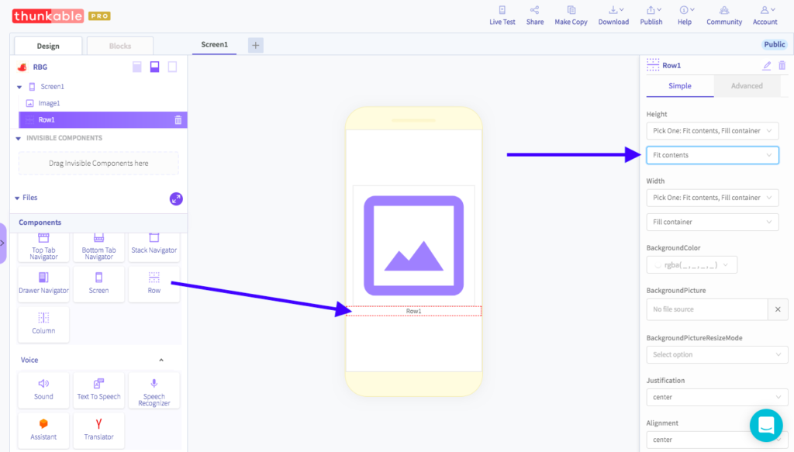Pick the Drawer Navigator component
Image resolution: width=794 pixels, height=452 pixels.
click(x=43, y=284)
